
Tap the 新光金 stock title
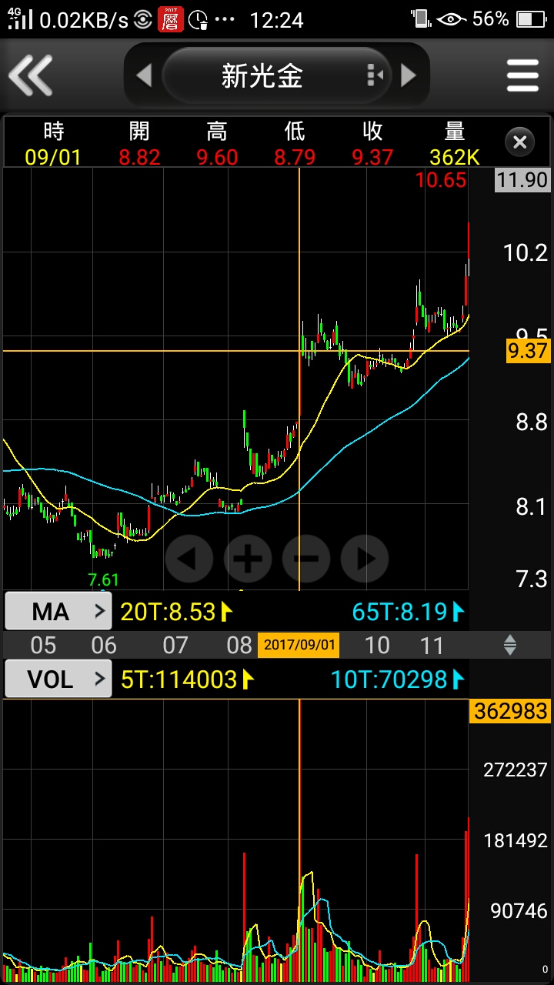(262, 75)
